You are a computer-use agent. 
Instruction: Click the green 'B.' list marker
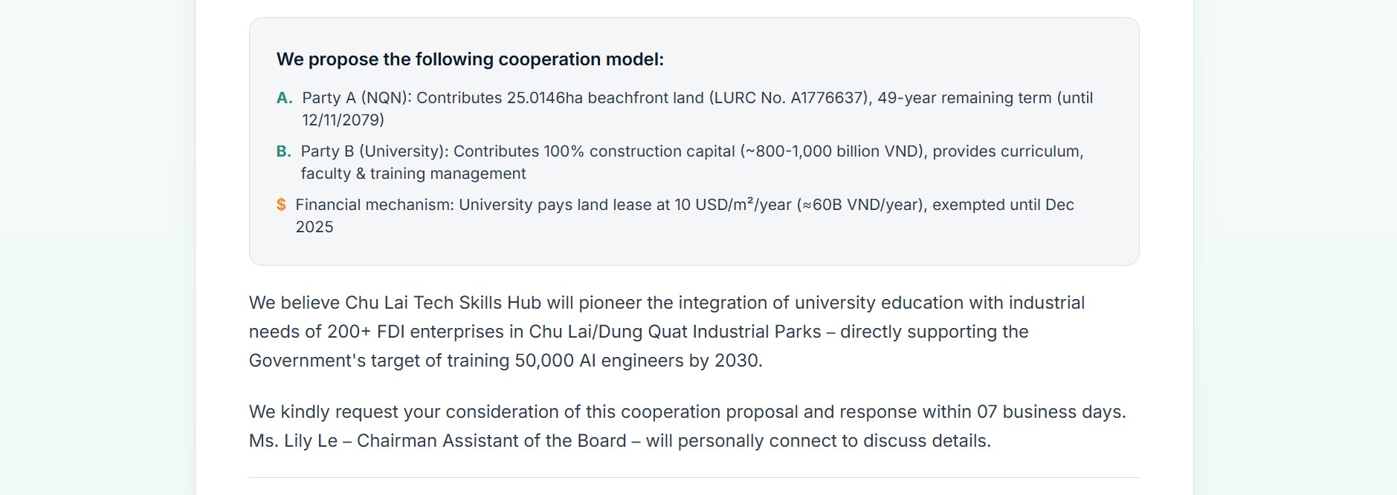click(283, 151)
